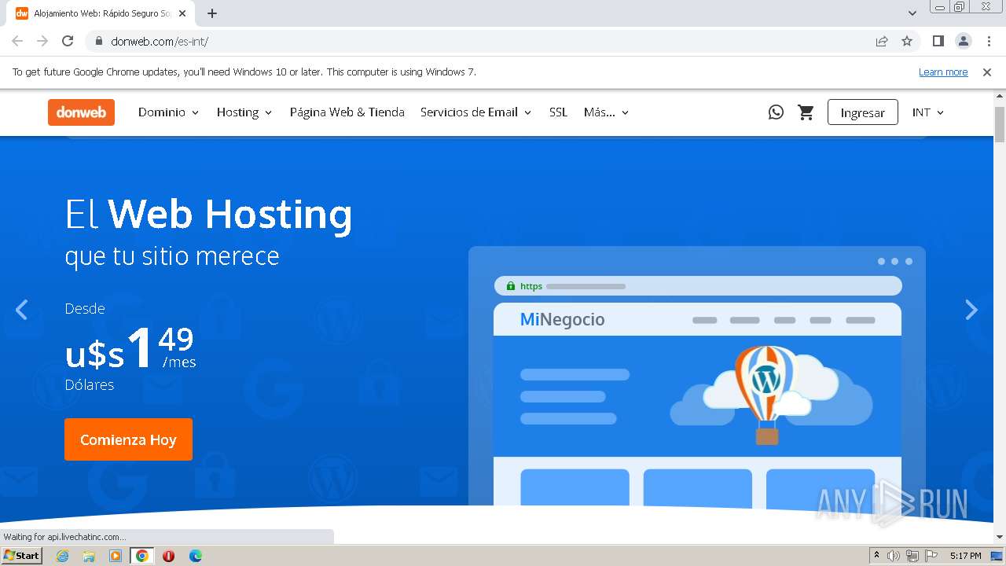Show hidden tray icons arrow
1006x566 pixels.
(876, 556)
